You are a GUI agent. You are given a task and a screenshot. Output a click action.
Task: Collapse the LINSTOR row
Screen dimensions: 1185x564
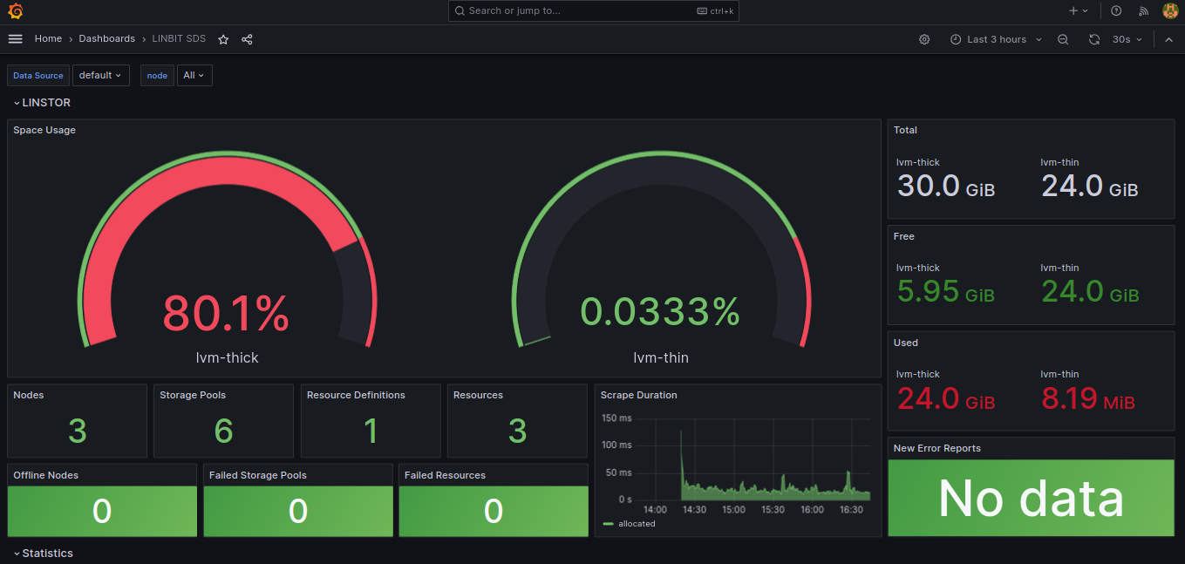coord(42,103)
